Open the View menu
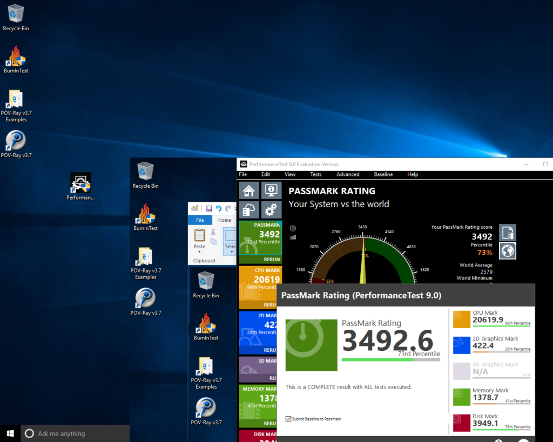Viewport: 553px width, 442px height. click(x=290, y=174)
